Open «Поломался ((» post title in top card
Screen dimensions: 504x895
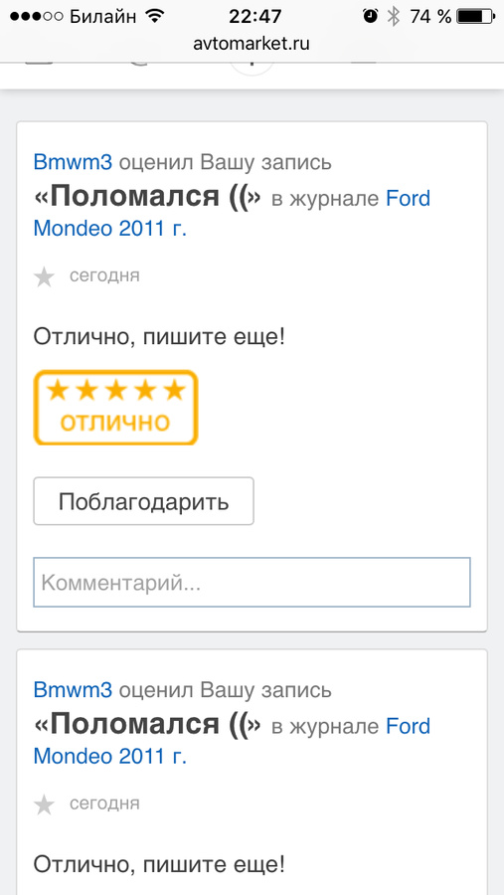coord(148,198)
